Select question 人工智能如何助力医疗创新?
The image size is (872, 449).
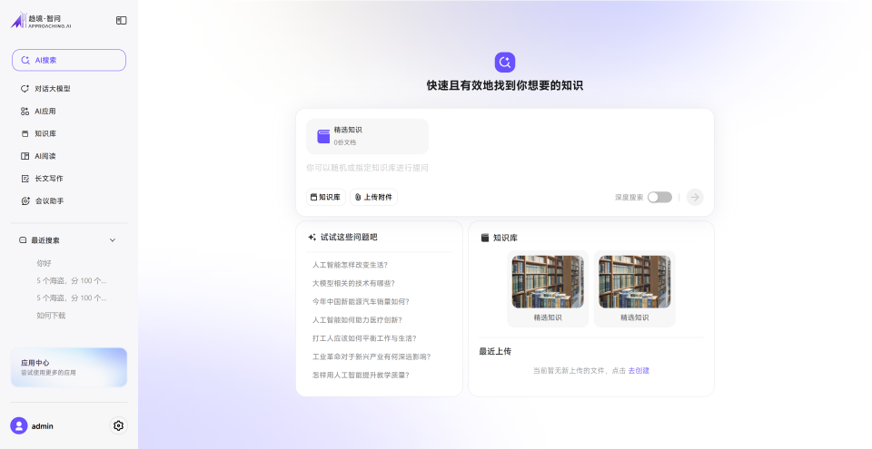pyautogui.click(x=357, y=320)
